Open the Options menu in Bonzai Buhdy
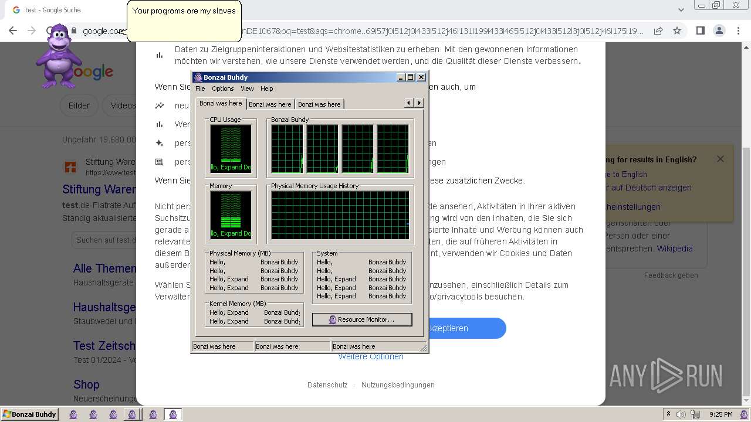This screenshot has width=751, height=422. pyautogui.click(x=222, y=89)
